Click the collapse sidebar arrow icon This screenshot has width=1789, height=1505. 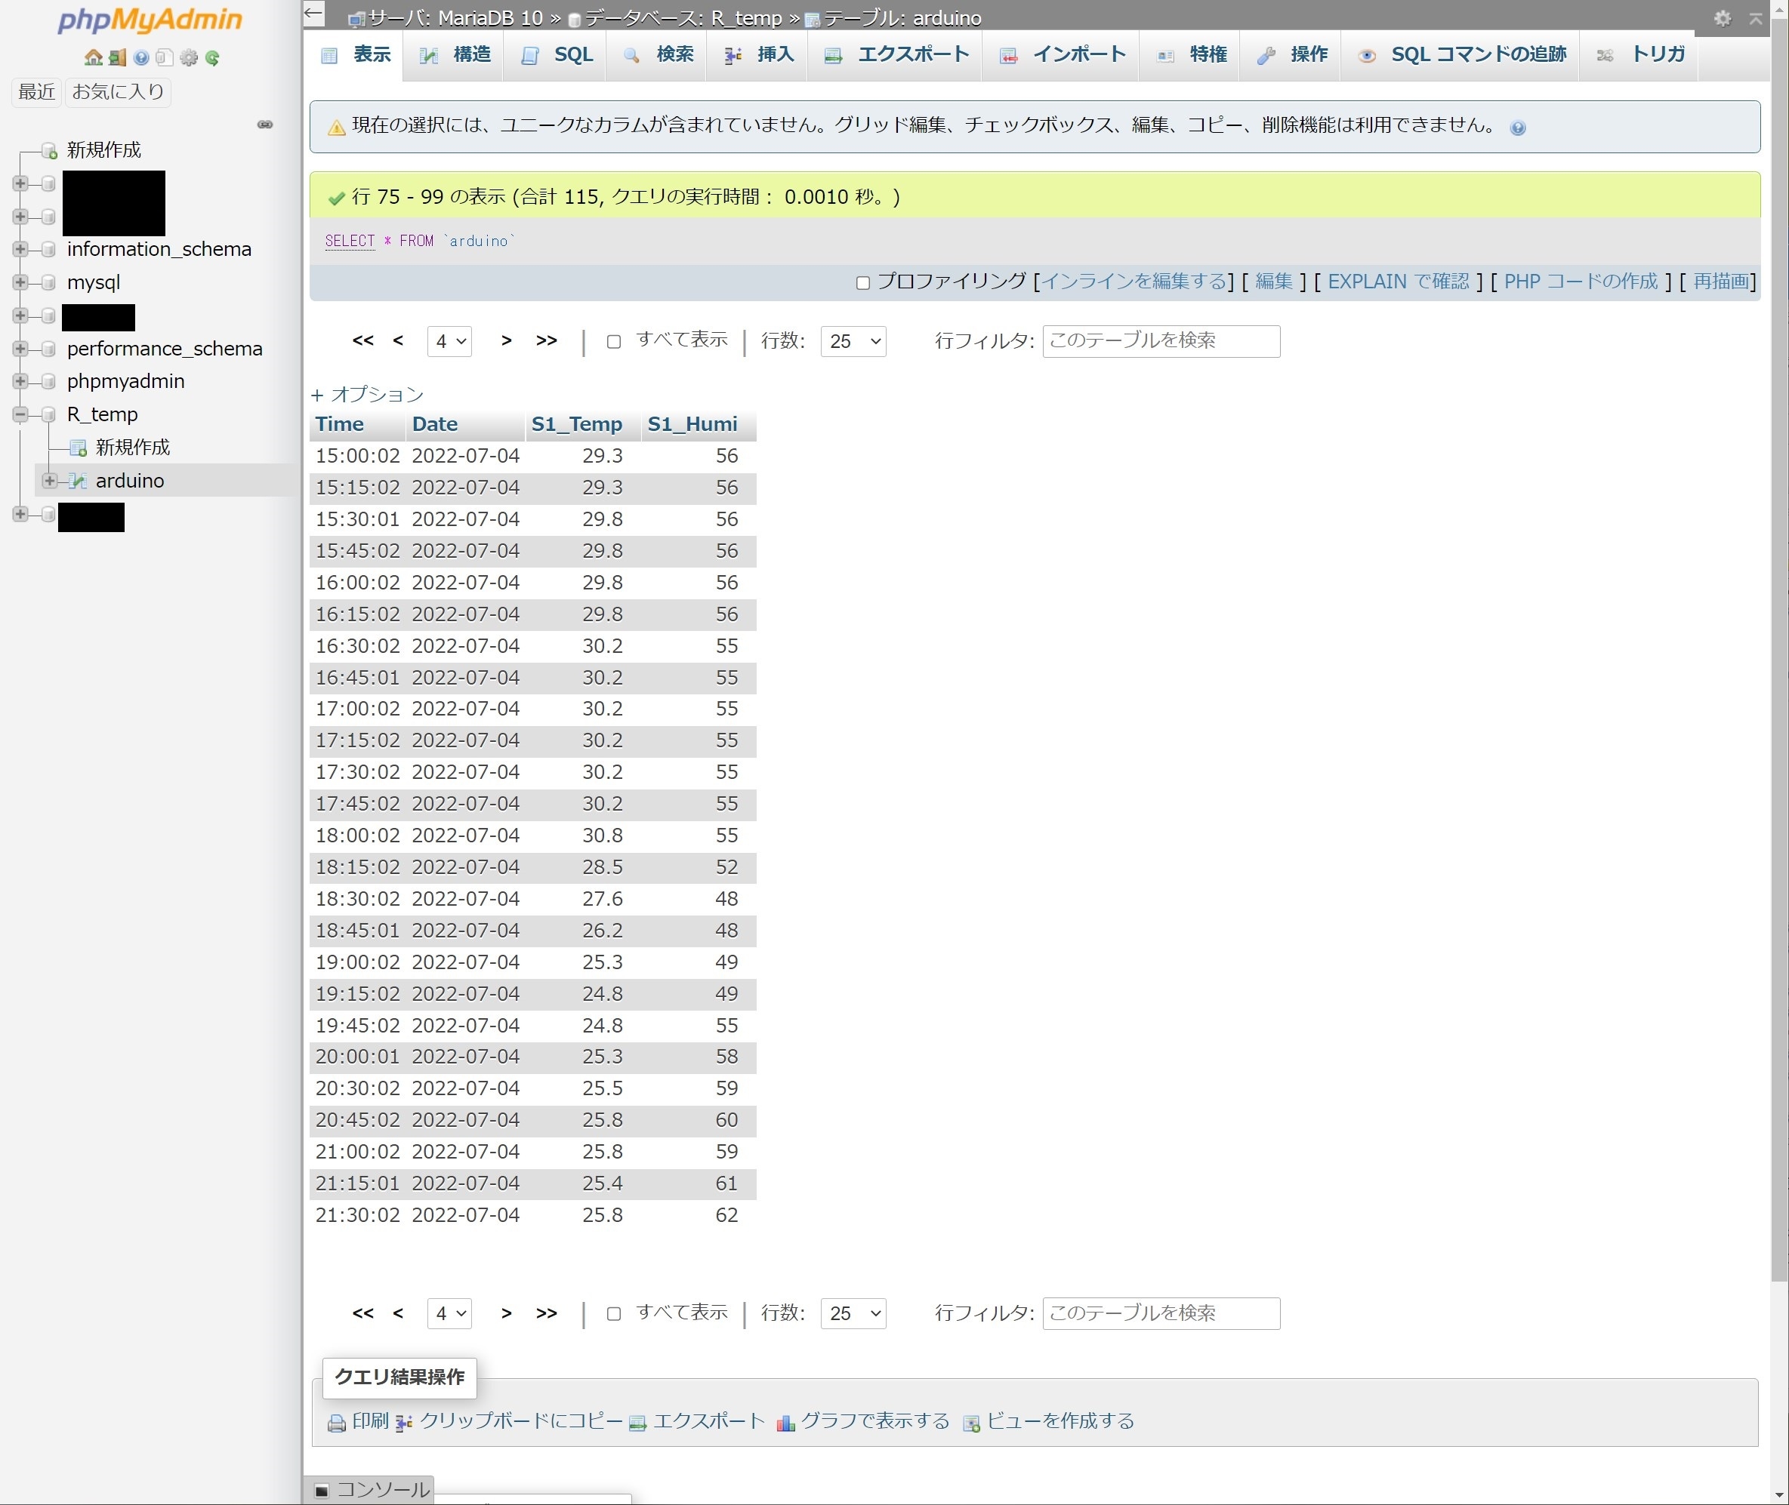click(314, 14)
